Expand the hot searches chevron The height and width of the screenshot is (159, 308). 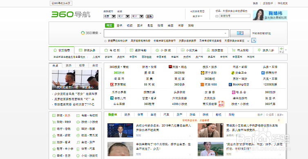[x=248, y=41]
